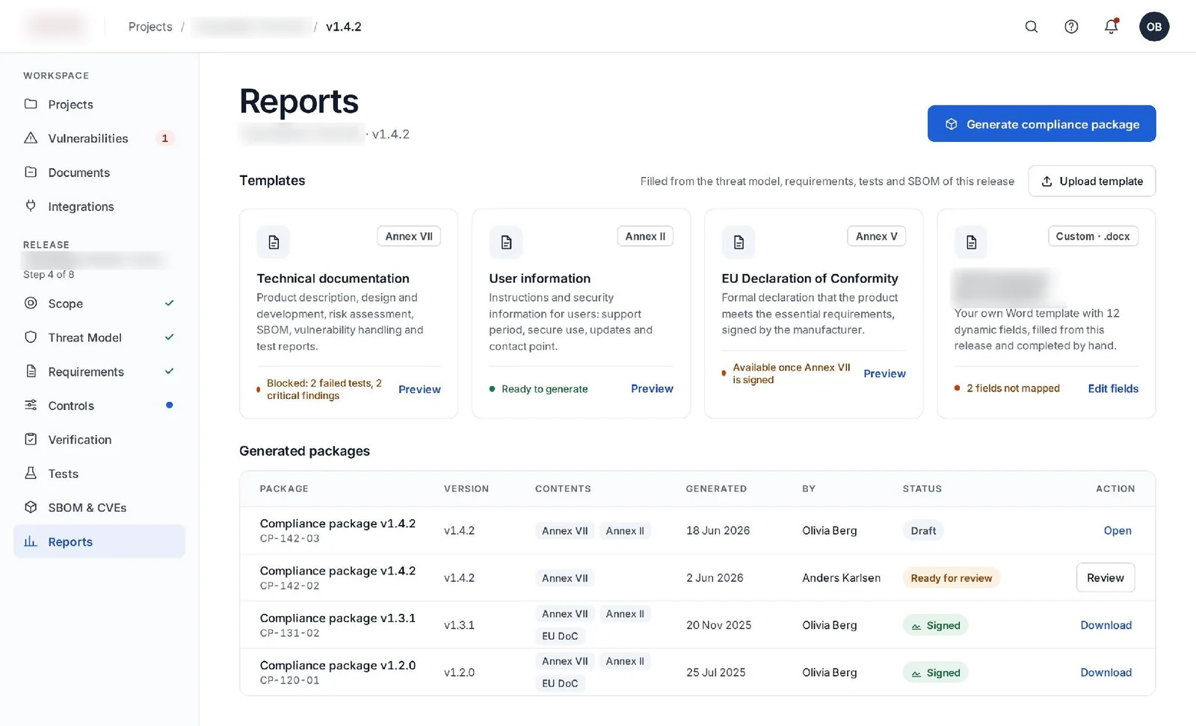The height and width of the screenshot is (726, 1196).
Task: Click Edit fields on the custom template
Action: [x=1113, y=388]
